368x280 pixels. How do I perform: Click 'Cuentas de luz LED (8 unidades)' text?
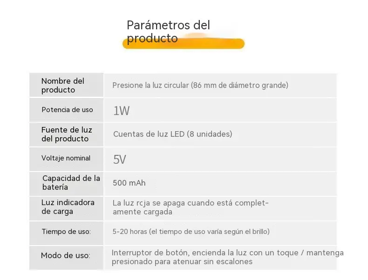172,134
